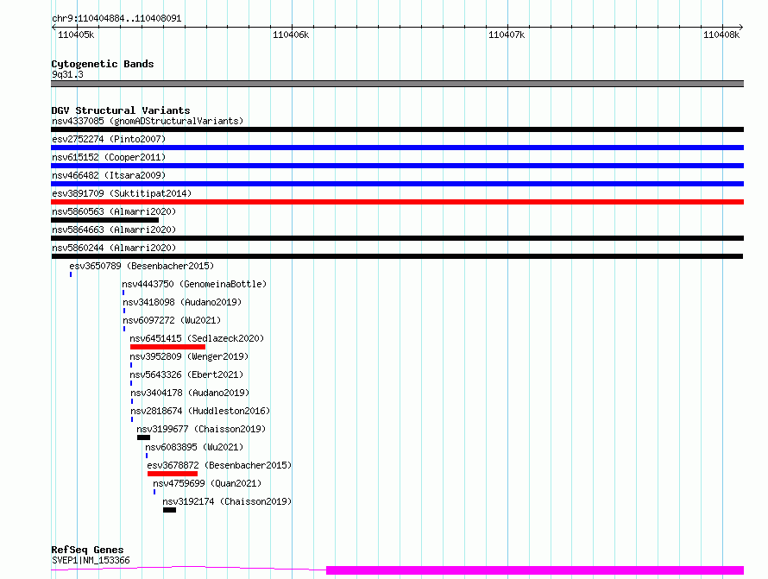Click the 110405k ruler position label
The width and height of the screenshot is (768, 579).
point(76,35)
